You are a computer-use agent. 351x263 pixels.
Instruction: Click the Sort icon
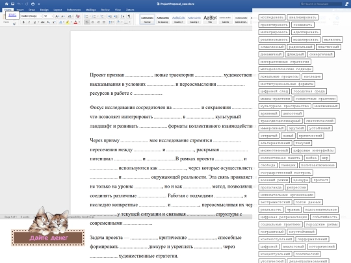pyautogui.click(x=122, y=16)
